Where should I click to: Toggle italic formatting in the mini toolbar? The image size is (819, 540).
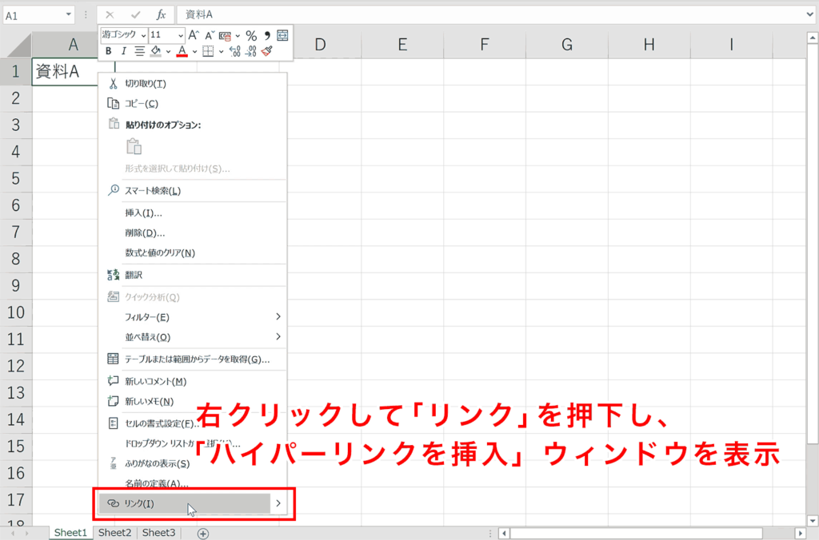pos(124,50)
